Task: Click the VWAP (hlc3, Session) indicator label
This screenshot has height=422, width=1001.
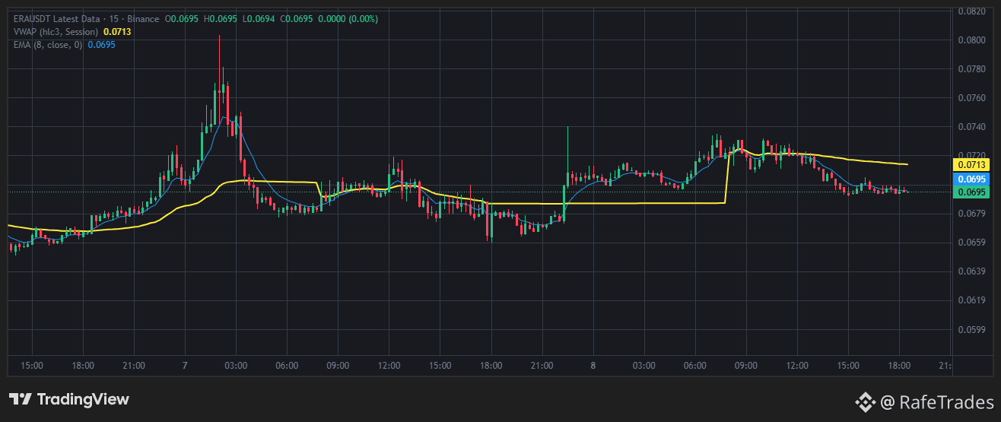Action: 56,32
